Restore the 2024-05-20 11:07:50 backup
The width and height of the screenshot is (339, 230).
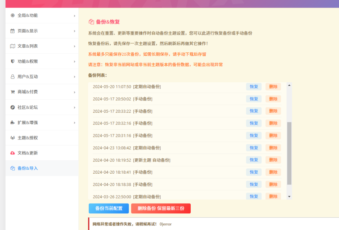254,86
